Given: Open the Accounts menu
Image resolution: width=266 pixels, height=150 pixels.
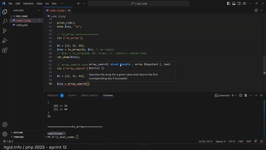Looking at the screenshot, I should [5, 125].
